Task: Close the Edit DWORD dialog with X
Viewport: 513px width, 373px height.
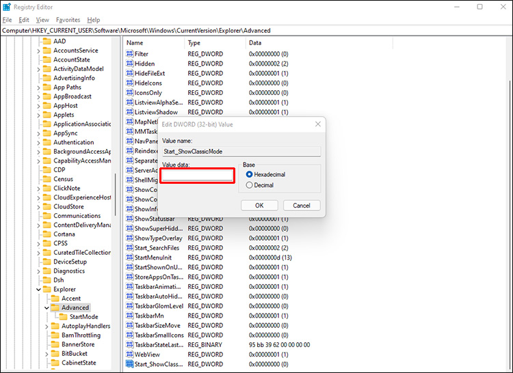Action: pyautogui.click(x=317, y=124)
